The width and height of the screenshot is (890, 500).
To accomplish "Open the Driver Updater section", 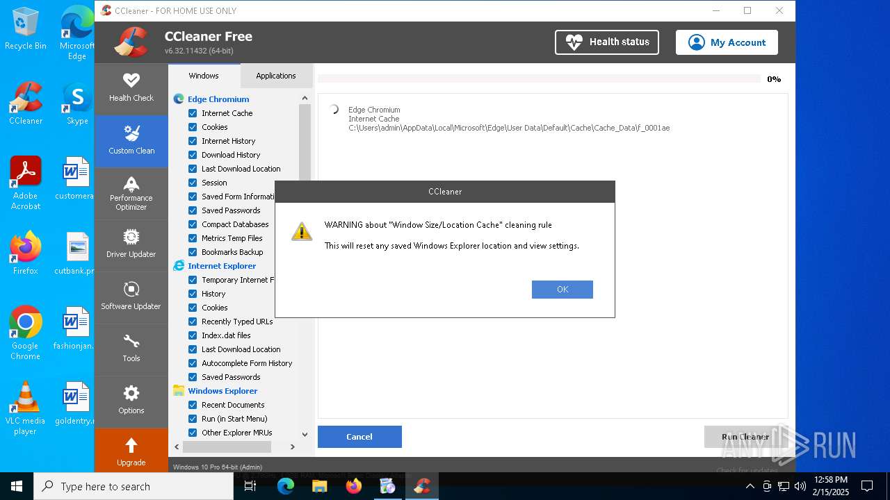I will point(131,244).
